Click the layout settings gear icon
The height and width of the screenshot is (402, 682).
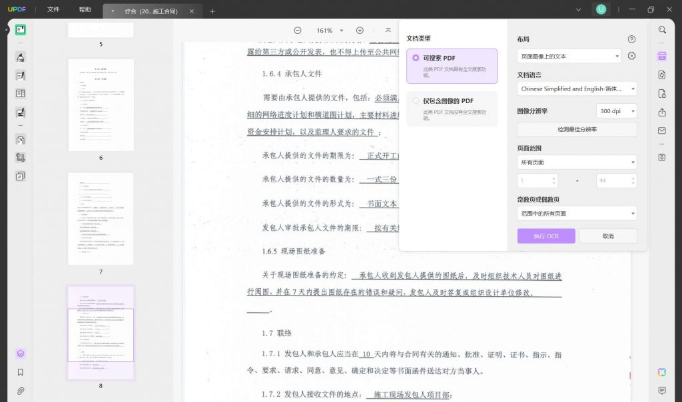pos(632,56)
